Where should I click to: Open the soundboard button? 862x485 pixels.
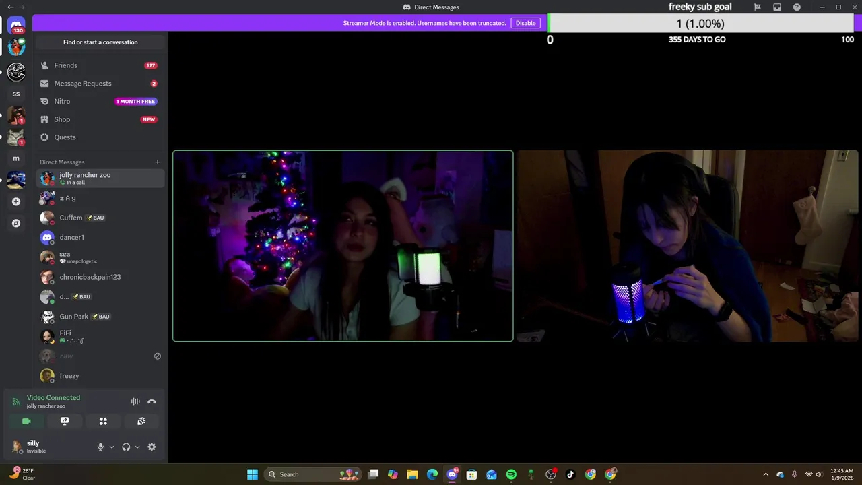tap(141, 421)
